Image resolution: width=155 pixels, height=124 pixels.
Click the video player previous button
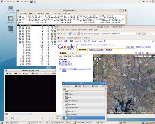tap(7, 118)
